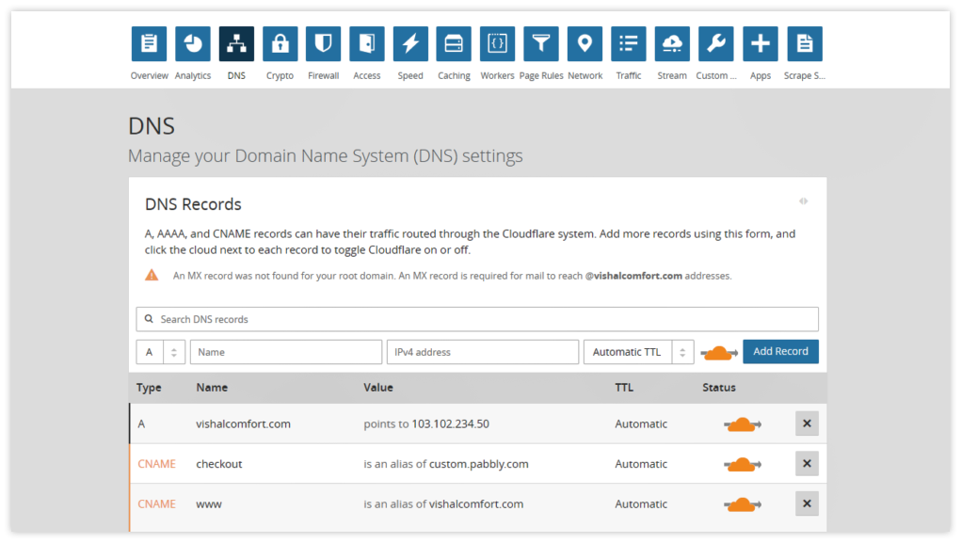Open the Custom Pages wrench icon
The width and height of the screenshot is (961, 543).
(x=716, y=43)
